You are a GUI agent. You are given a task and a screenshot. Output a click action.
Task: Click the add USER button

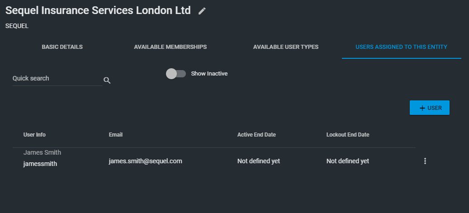tap(430, 108)
